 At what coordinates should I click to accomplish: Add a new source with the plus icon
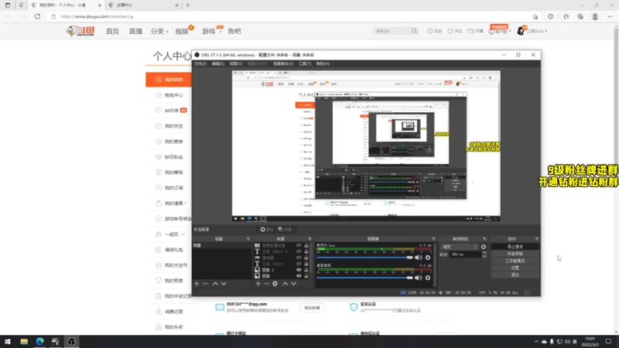point(258,283)
